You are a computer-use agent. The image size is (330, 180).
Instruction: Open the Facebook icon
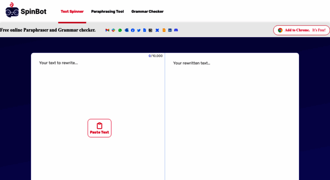click(x=133, y=30)
